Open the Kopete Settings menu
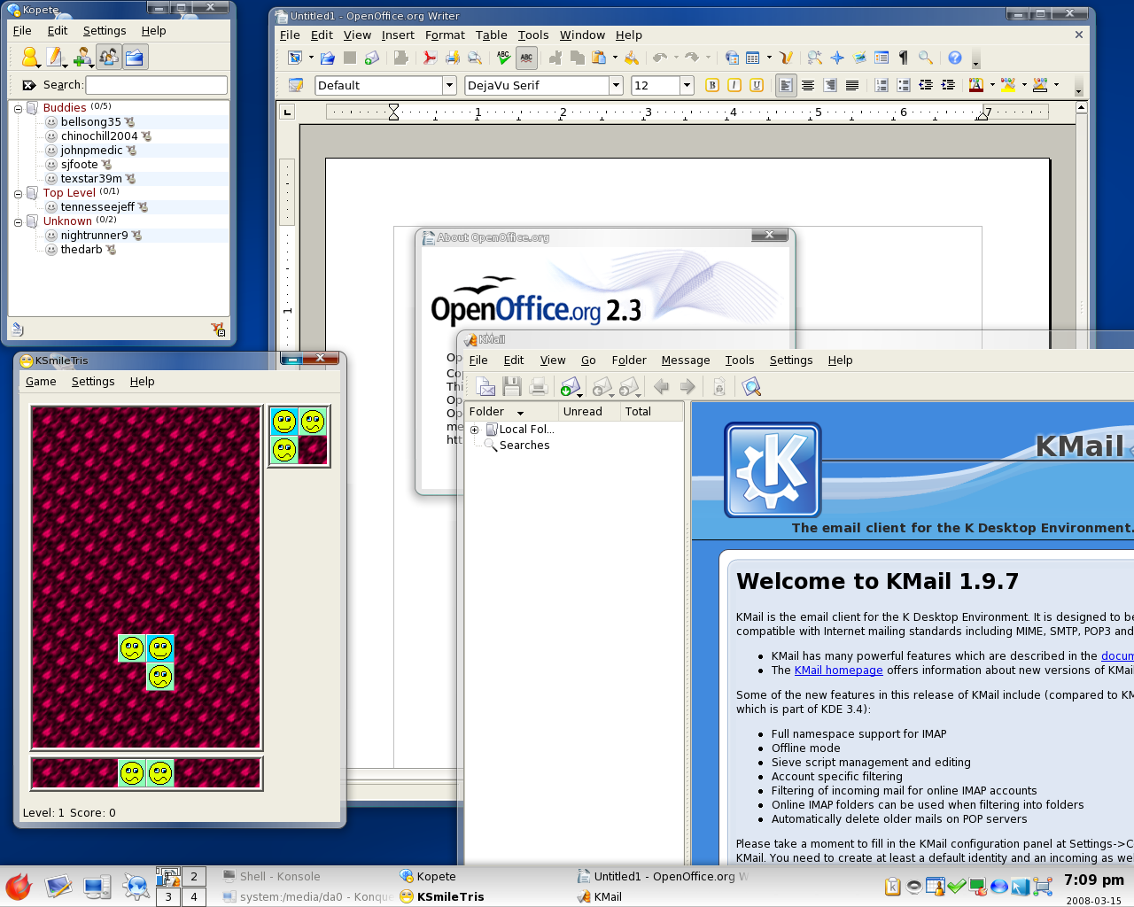The height and width of the screenshot is (907, 1134). click(105, 30)
